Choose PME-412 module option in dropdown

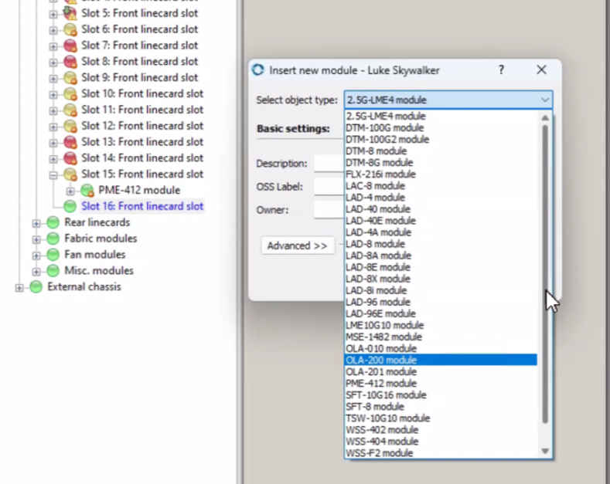coord(441,384)
